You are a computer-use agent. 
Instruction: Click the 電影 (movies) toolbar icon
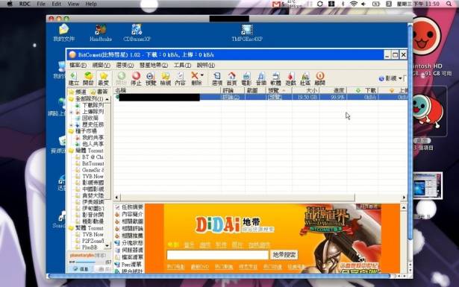(x=246, y=78)
